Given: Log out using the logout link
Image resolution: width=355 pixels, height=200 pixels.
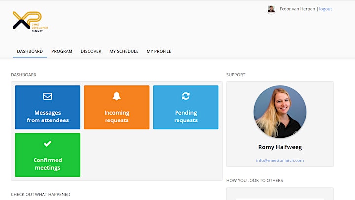Looking at the screenshot, I should (325, 9).
